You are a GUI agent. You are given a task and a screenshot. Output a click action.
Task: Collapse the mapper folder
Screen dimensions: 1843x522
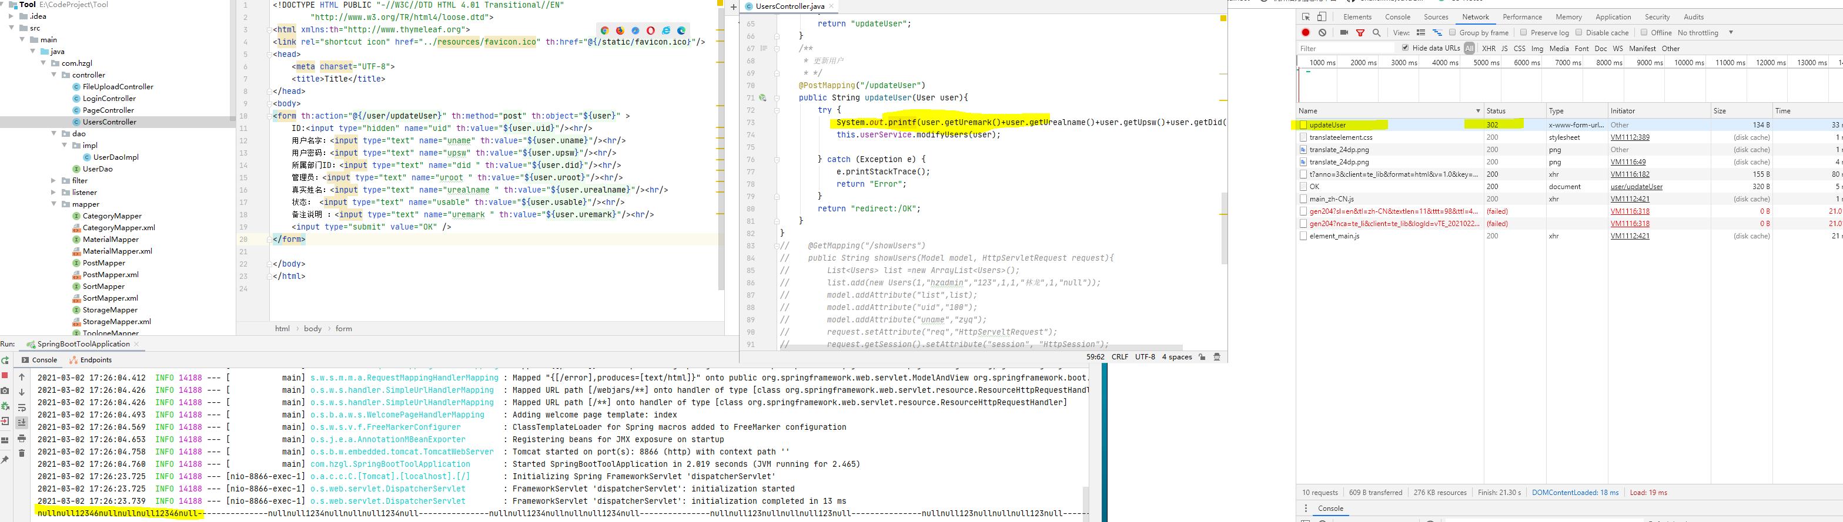click(53, 204)
